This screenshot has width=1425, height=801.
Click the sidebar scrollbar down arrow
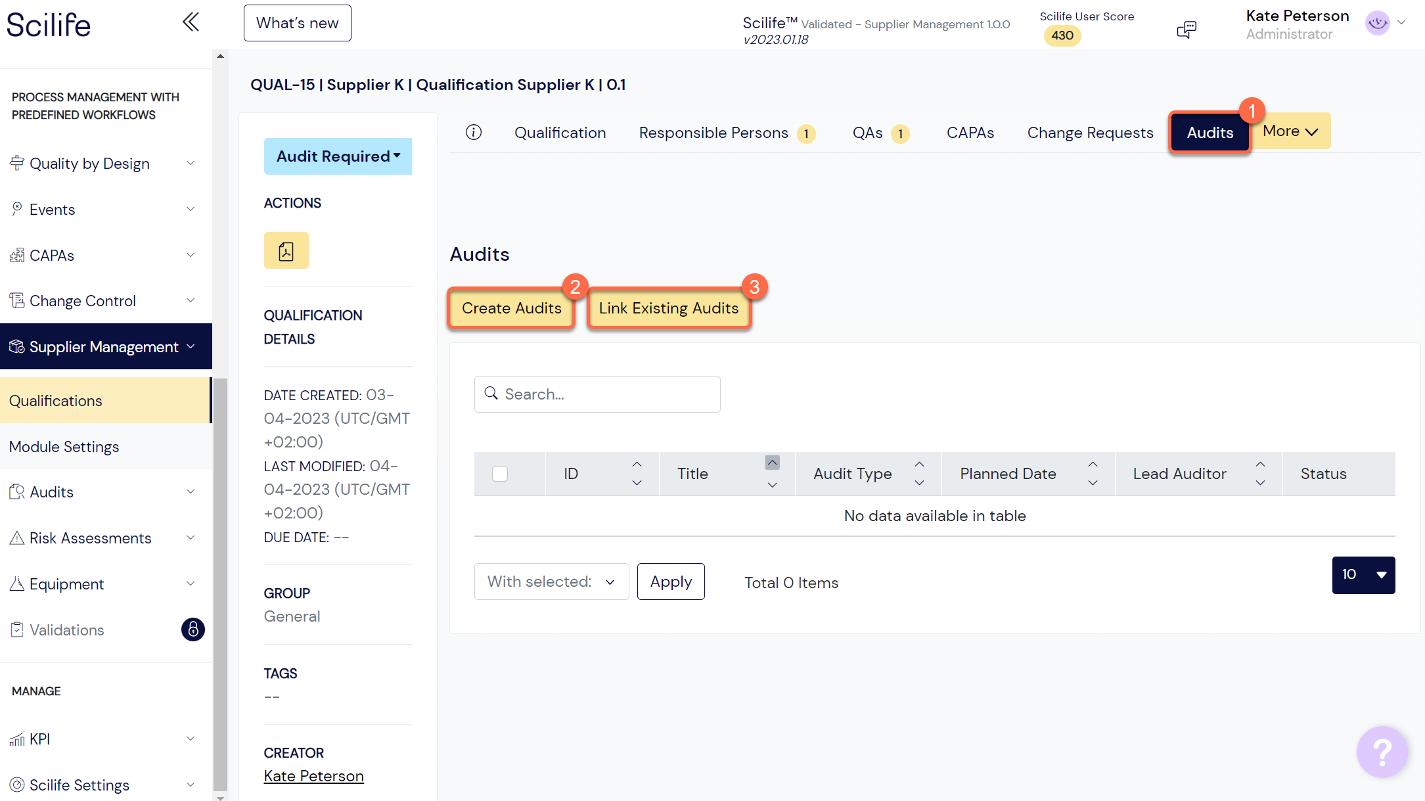coord(220,797)
